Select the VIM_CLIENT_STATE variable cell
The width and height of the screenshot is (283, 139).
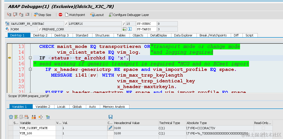37,128
